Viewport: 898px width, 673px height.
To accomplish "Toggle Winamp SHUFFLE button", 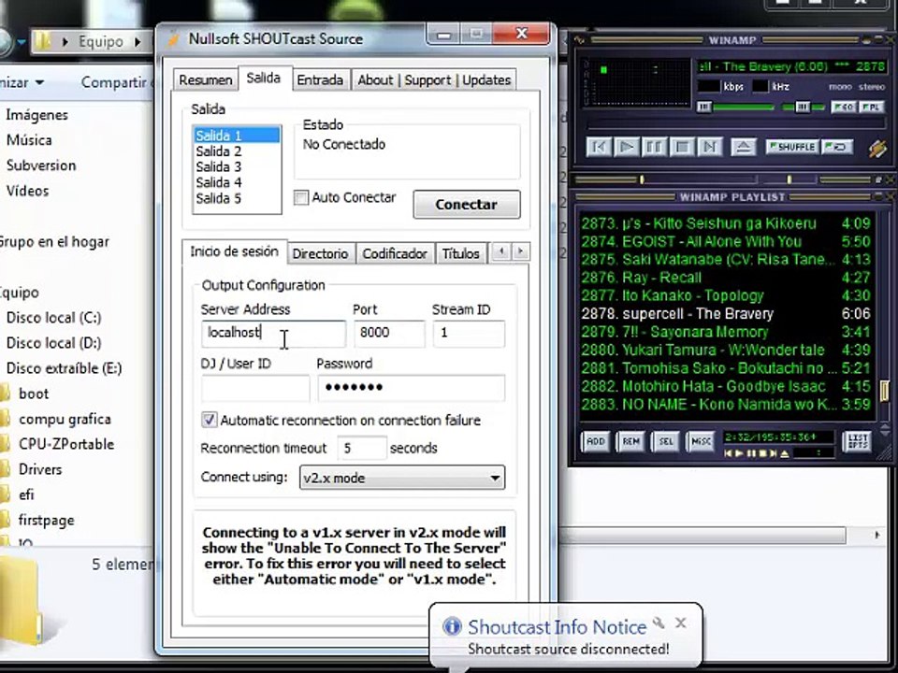I will [793, 147].
